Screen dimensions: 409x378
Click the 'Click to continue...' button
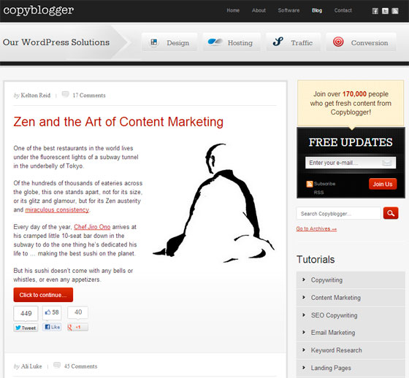pyautogui.click(x=43, y=295)
